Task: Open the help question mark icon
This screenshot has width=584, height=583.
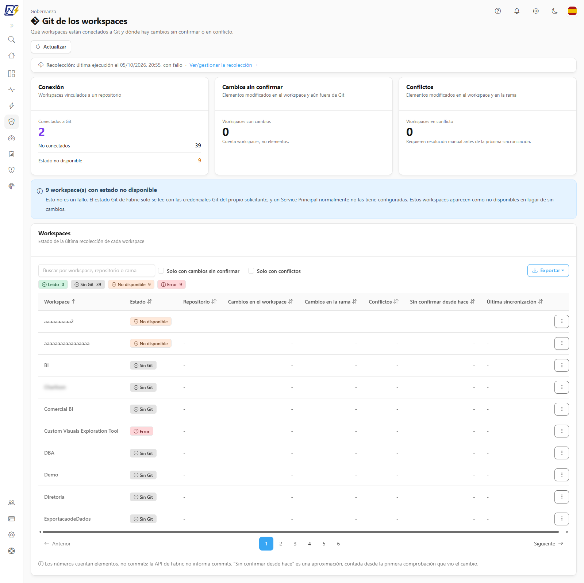Action: click(x=498, y=11)
